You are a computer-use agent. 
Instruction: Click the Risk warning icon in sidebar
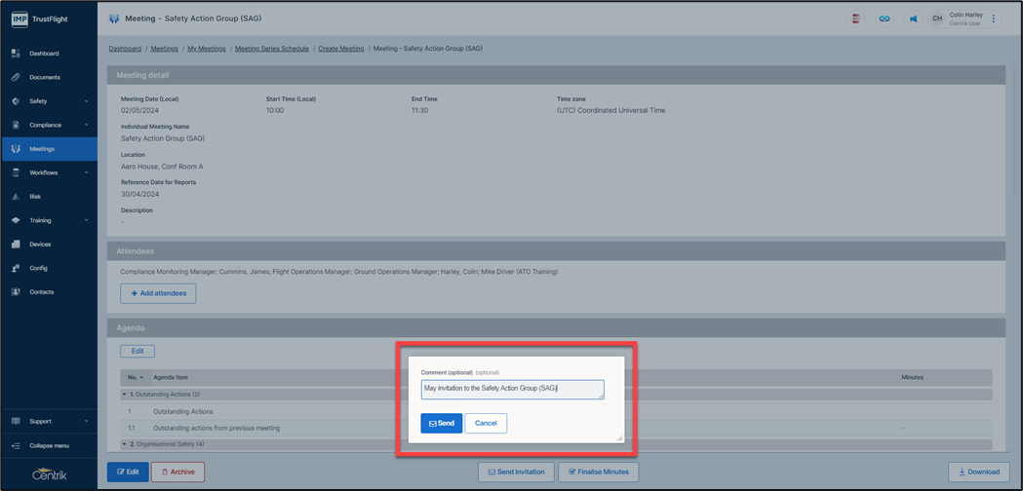tap(16, 197)
